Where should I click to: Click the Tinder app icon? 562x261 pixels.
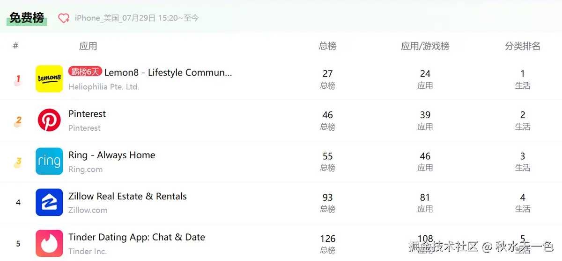click(49, 243)
